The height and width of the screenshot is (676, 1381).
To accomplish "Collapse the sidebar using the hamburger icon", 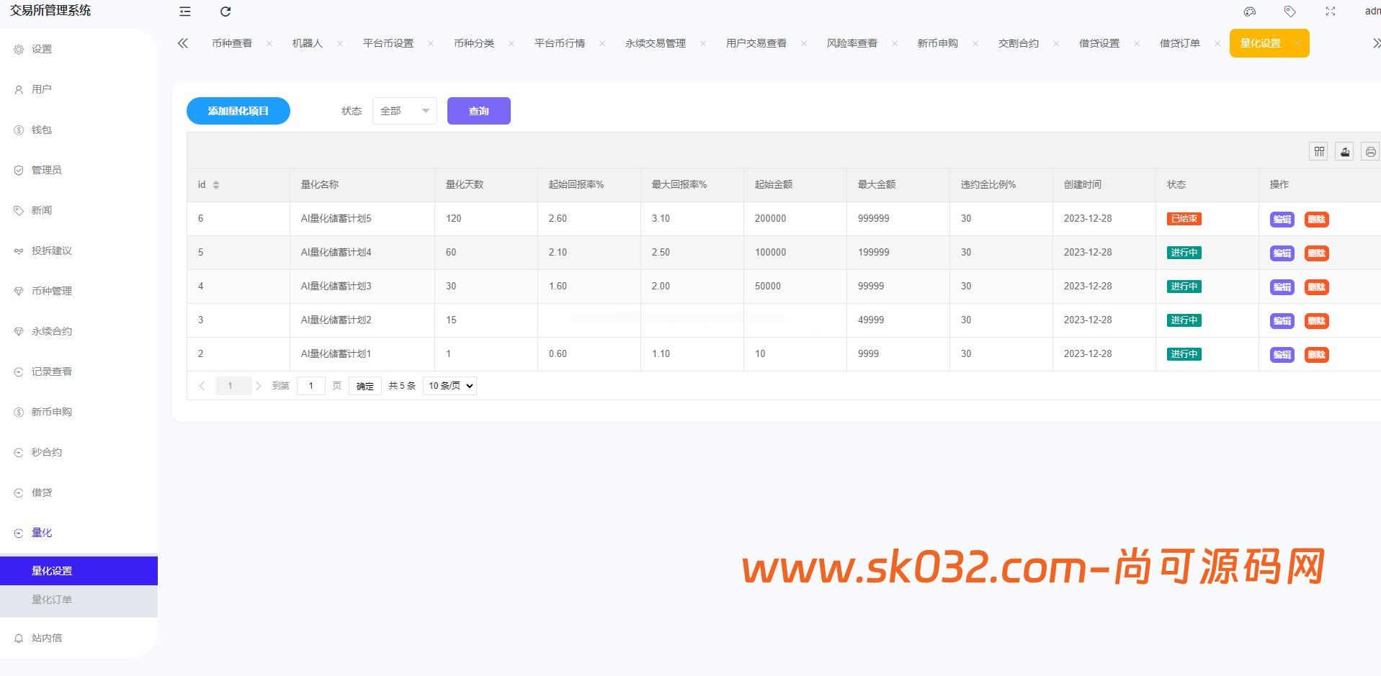I will click(184, 12).
